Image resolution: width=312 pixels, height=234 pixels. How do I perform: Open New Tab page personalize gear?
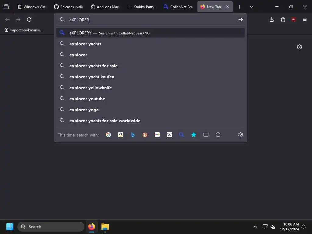coord(300,47)
